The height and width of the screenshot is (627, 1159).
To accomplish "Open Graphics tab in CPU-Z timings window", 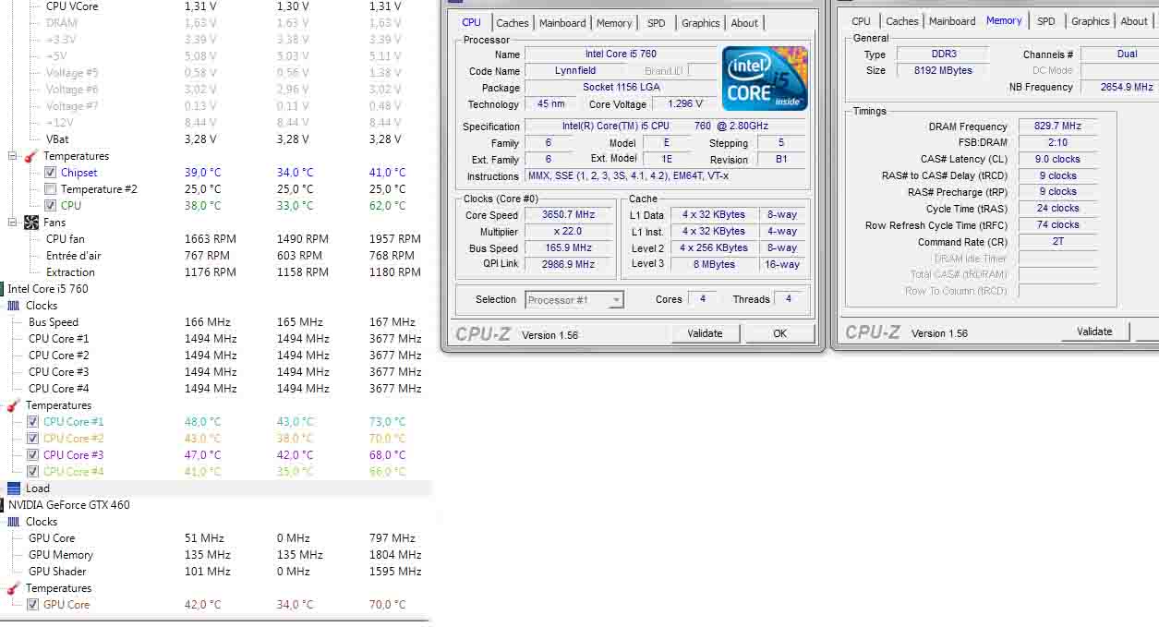I will (1091, 21).
